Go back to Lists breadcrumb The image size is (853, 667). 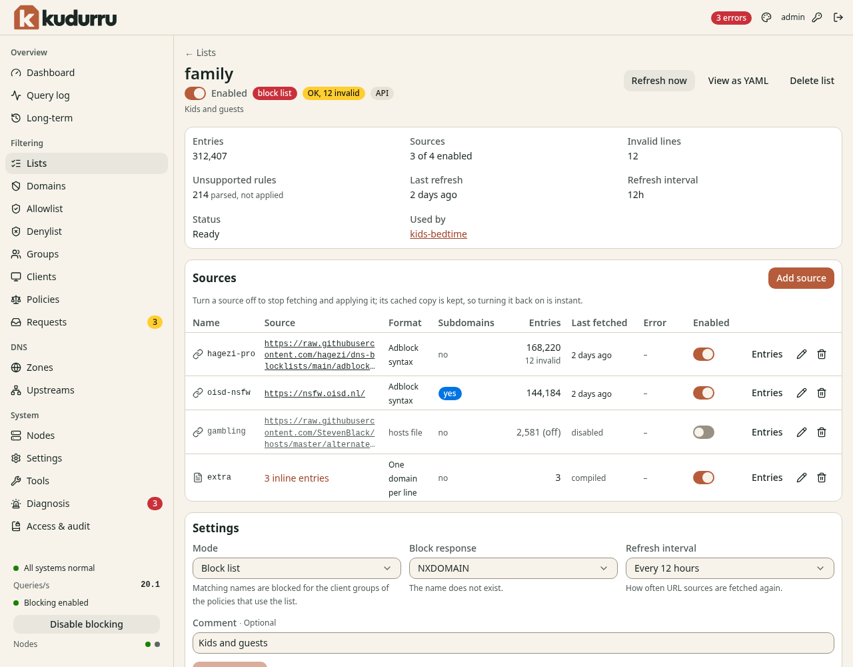pyautogui.click(x=201, y=53)
